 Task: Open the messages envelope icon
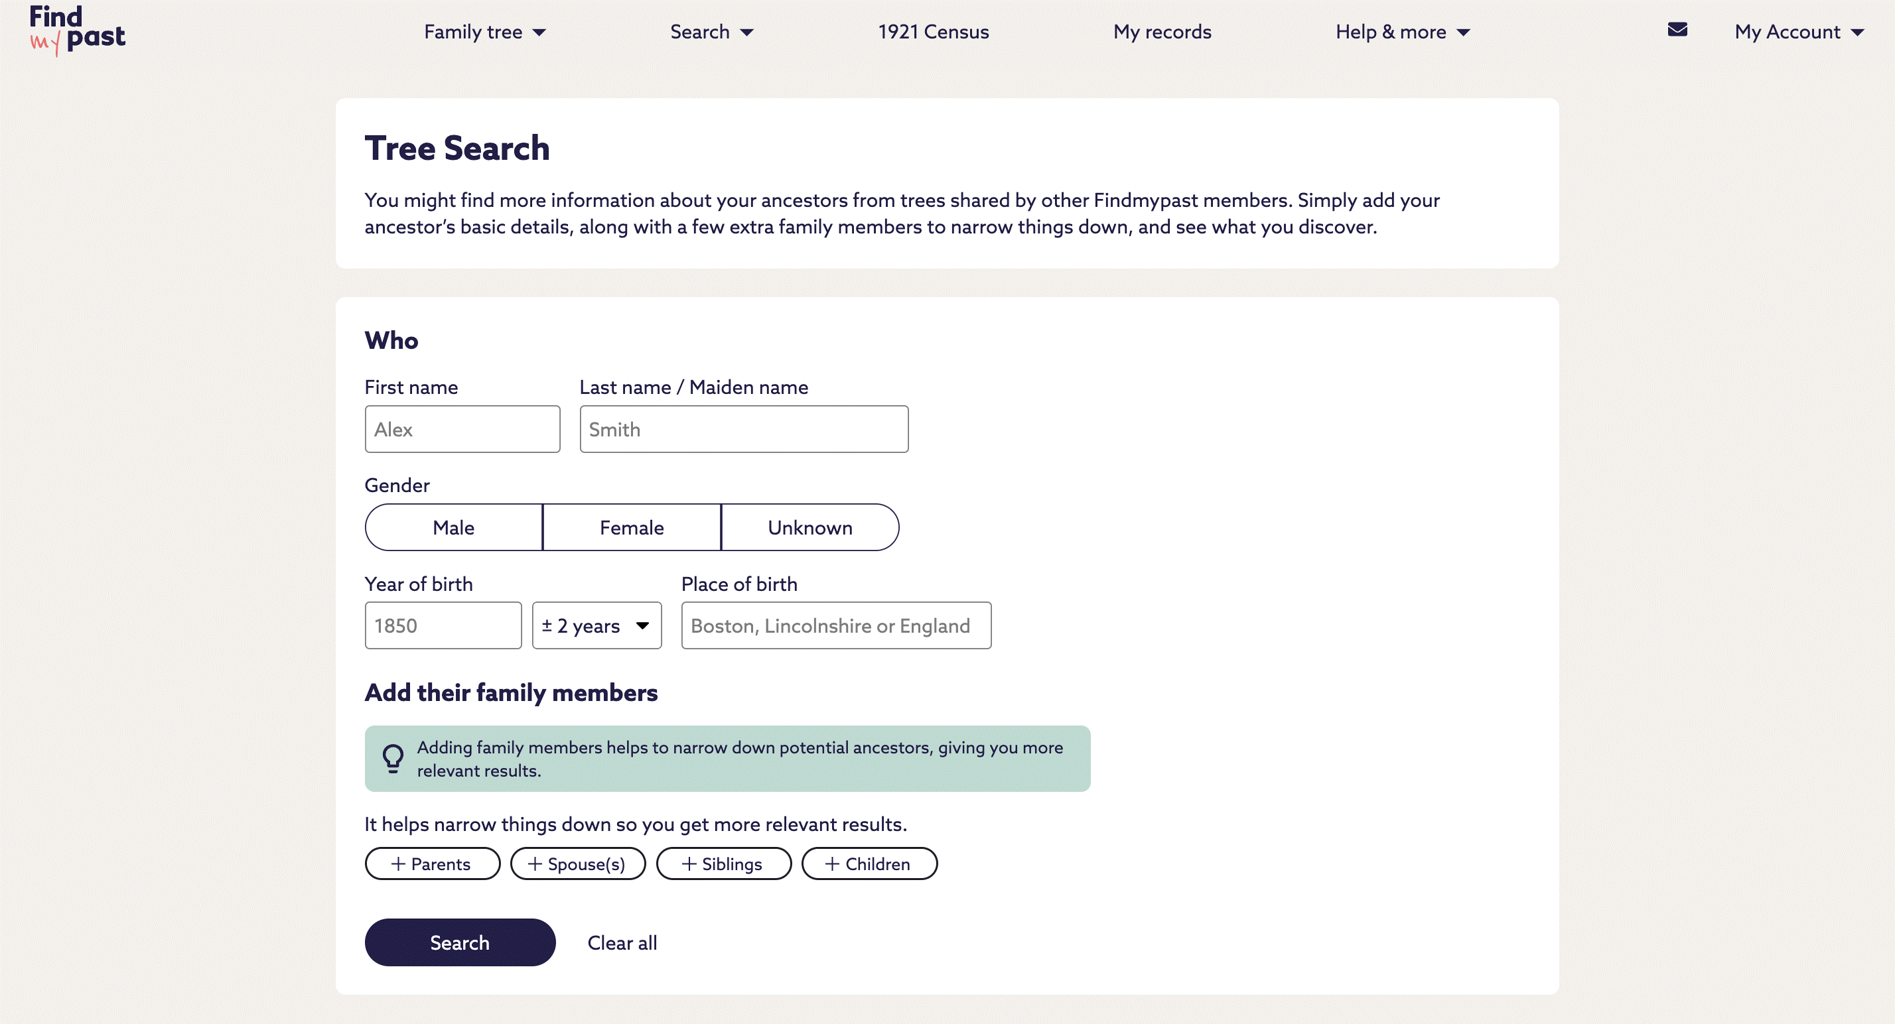[1677, 30]
